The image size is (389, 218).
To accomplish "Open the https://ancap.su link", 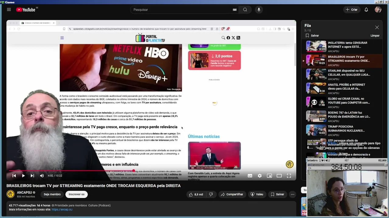I will point(62,210).
